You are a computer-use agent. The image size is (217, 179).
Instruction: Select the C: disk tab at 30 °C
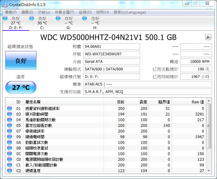(42, 23)
